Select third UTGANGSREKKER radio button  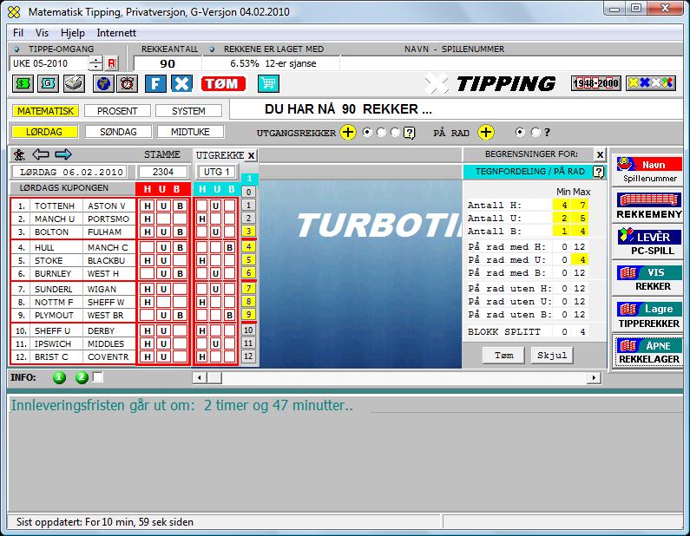395,133
